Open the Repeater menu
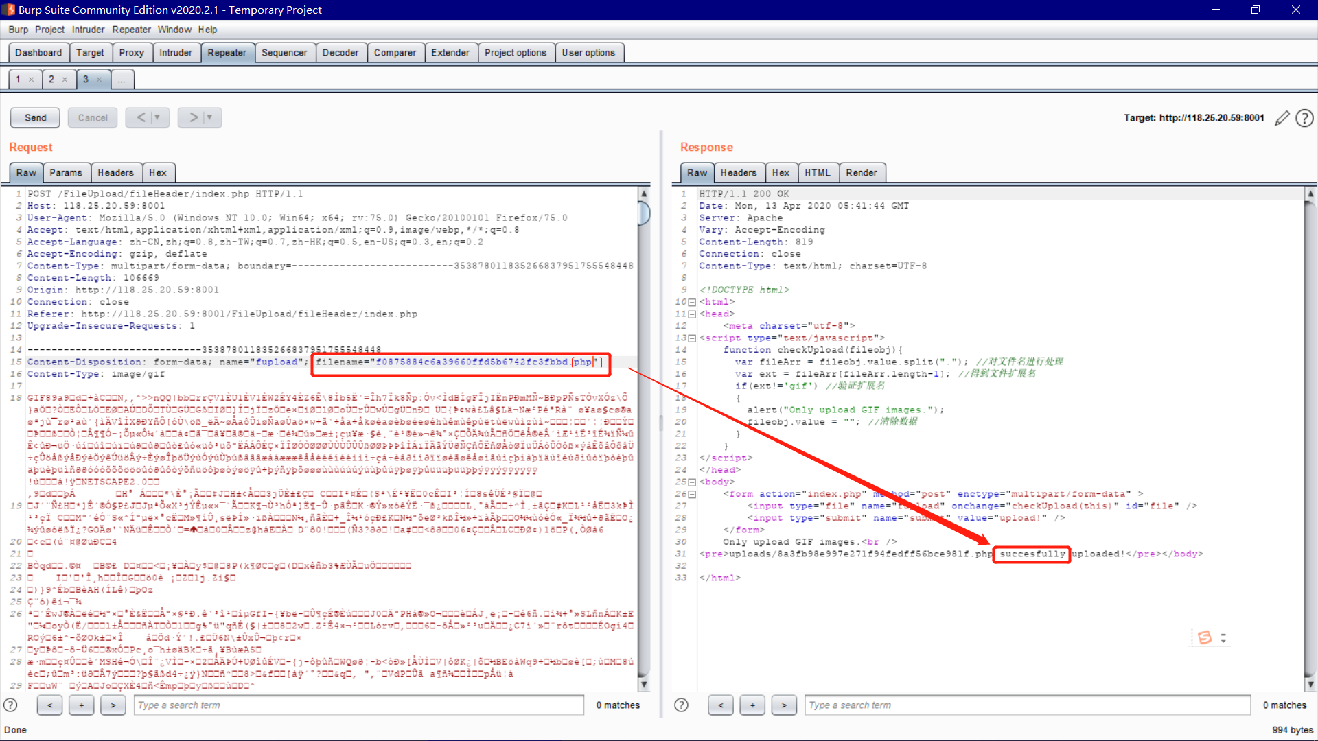 point(131,30)
